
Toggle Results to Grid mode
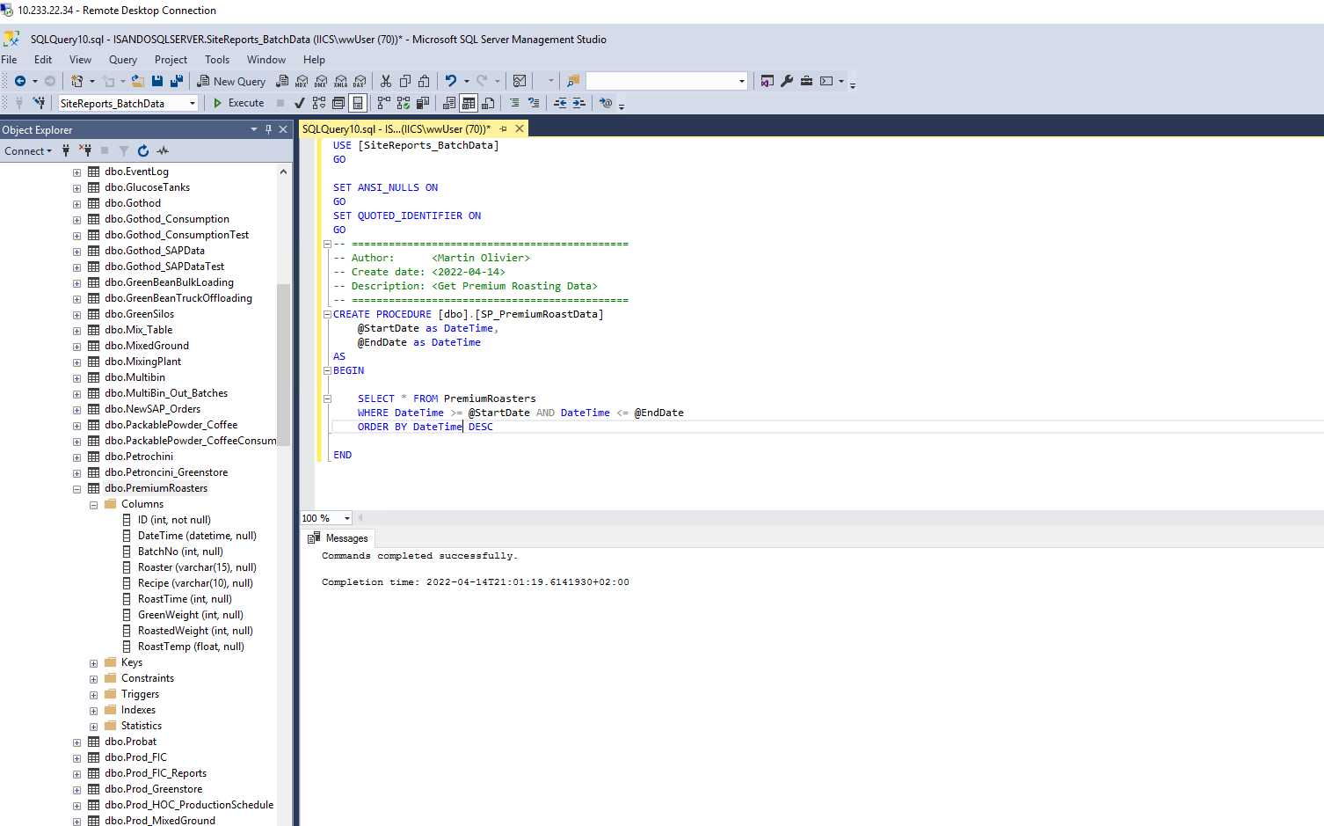(x=469, y=103)
